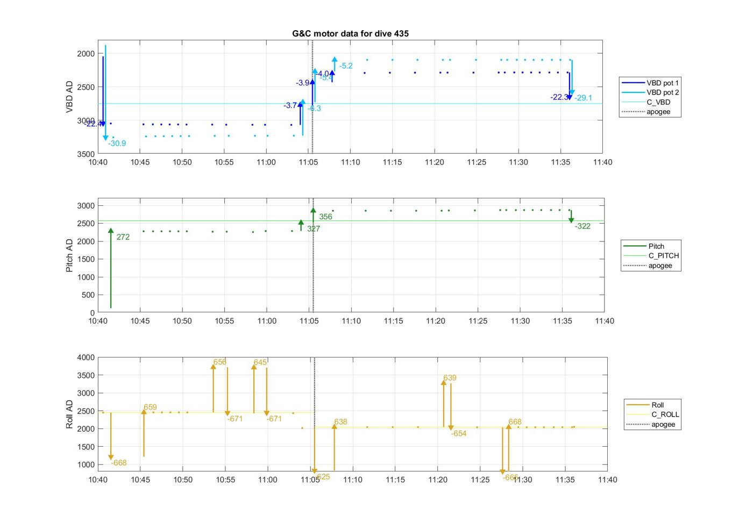
Task: Click the "VBD AD" y-axis label
Action: pyautogui.click(x=69, y=97)
